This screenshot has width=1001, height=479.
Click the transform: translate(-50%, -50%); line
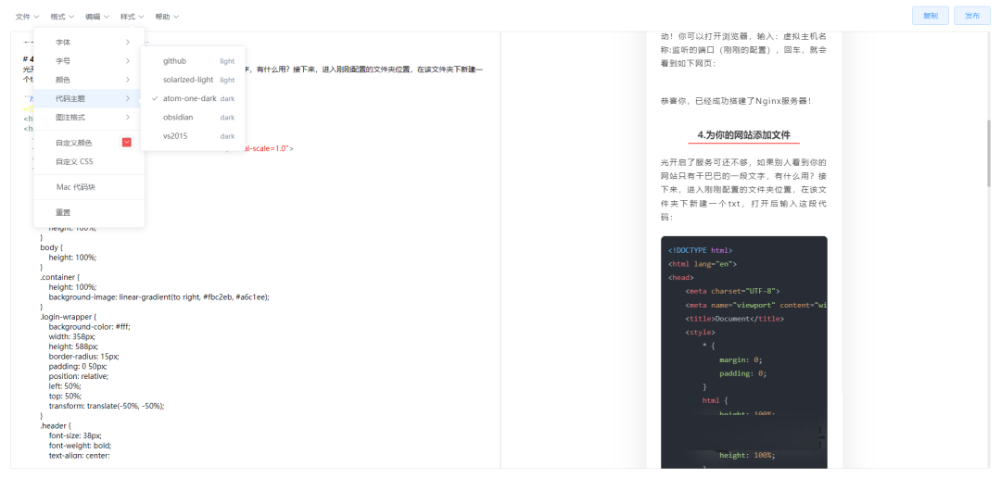click(107, 406)
